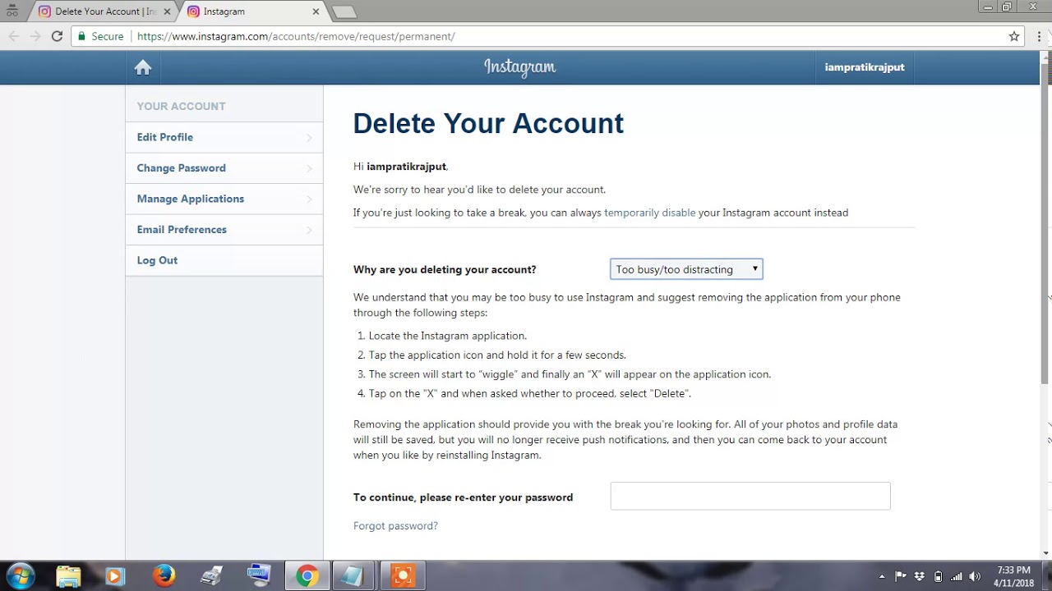This screenshot has height=591, width=1052.
Task: Go back with the browser back arrow
Action: [13, 36]
